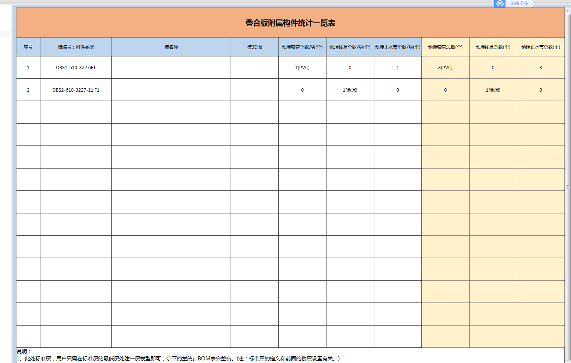Click the vertical scrollbar up arrow
Screen dimensions: 571x363
(x=568, y=11)
